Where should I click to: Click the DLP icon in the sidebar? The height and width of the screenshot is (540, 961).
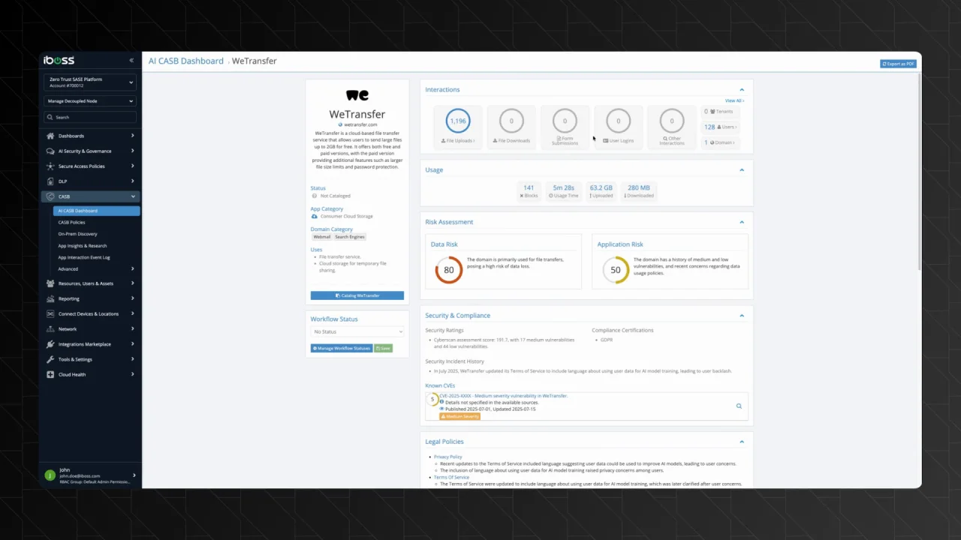[50, 181]
